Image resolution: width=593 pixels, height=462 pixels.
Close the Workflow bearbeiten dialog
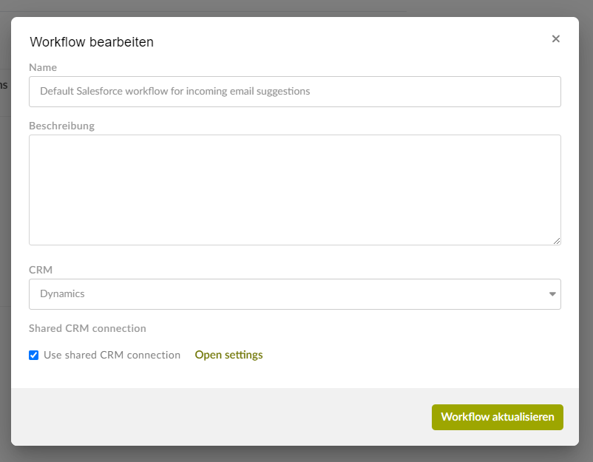555,39
